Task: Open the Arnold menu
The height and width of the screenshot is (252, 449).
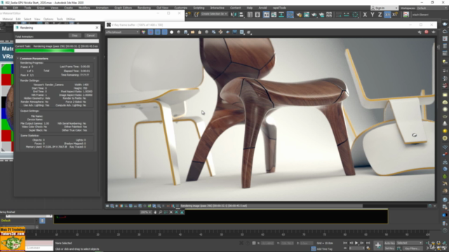Action: (262, 8)
